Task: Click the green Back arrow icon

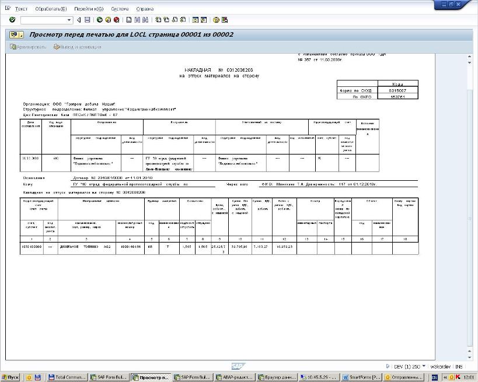Action: (99, 20)
